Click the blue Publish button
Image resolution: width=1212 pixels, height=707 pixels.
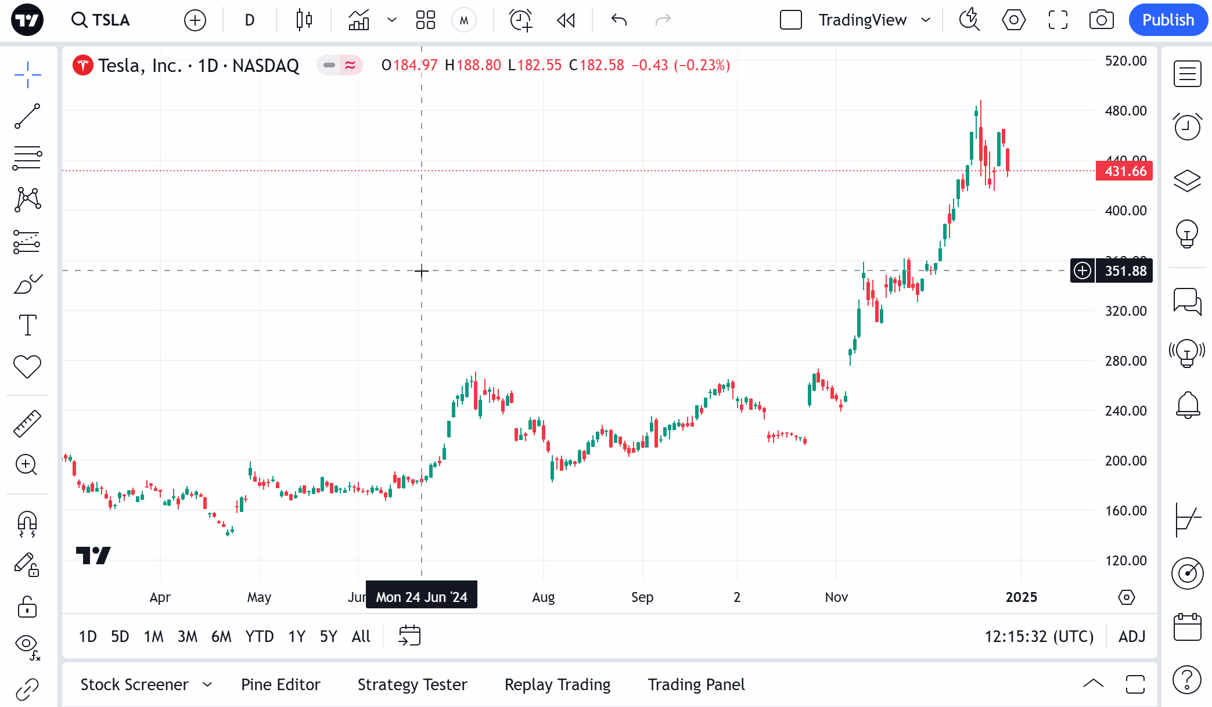coord(1168,20)
